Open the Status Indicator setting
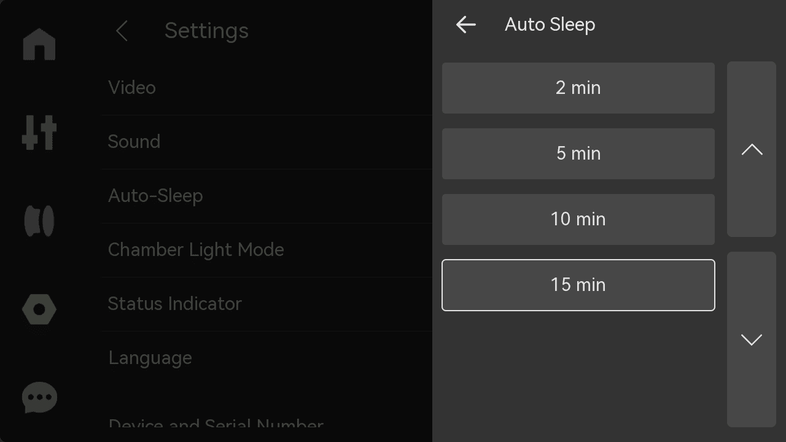786x442 pixels. [267, 304]
